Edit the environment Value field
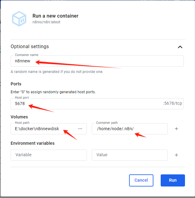Image resolution: width=195 pixels, height=198 pixels. click(130, 155)
